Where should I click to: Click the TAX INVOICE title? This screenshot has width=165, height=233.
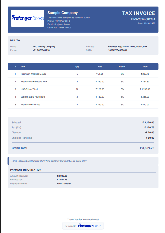tap(139, 13)
